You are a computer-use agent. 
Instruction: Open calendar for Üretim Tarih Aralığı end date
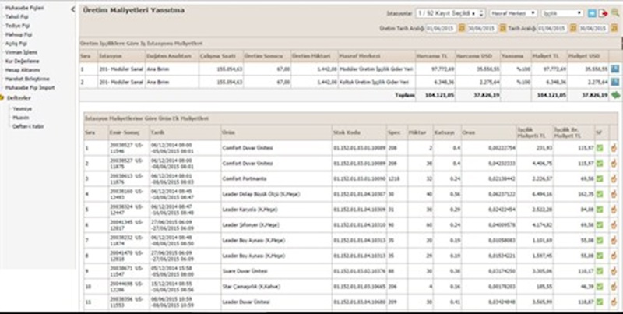[502, 29]
